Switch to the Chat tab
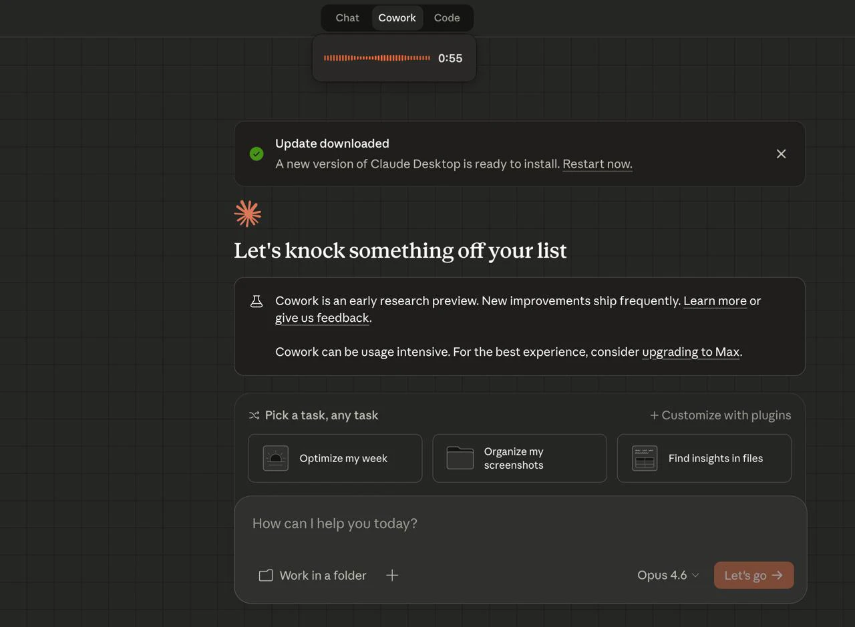 tap(347, 18)
